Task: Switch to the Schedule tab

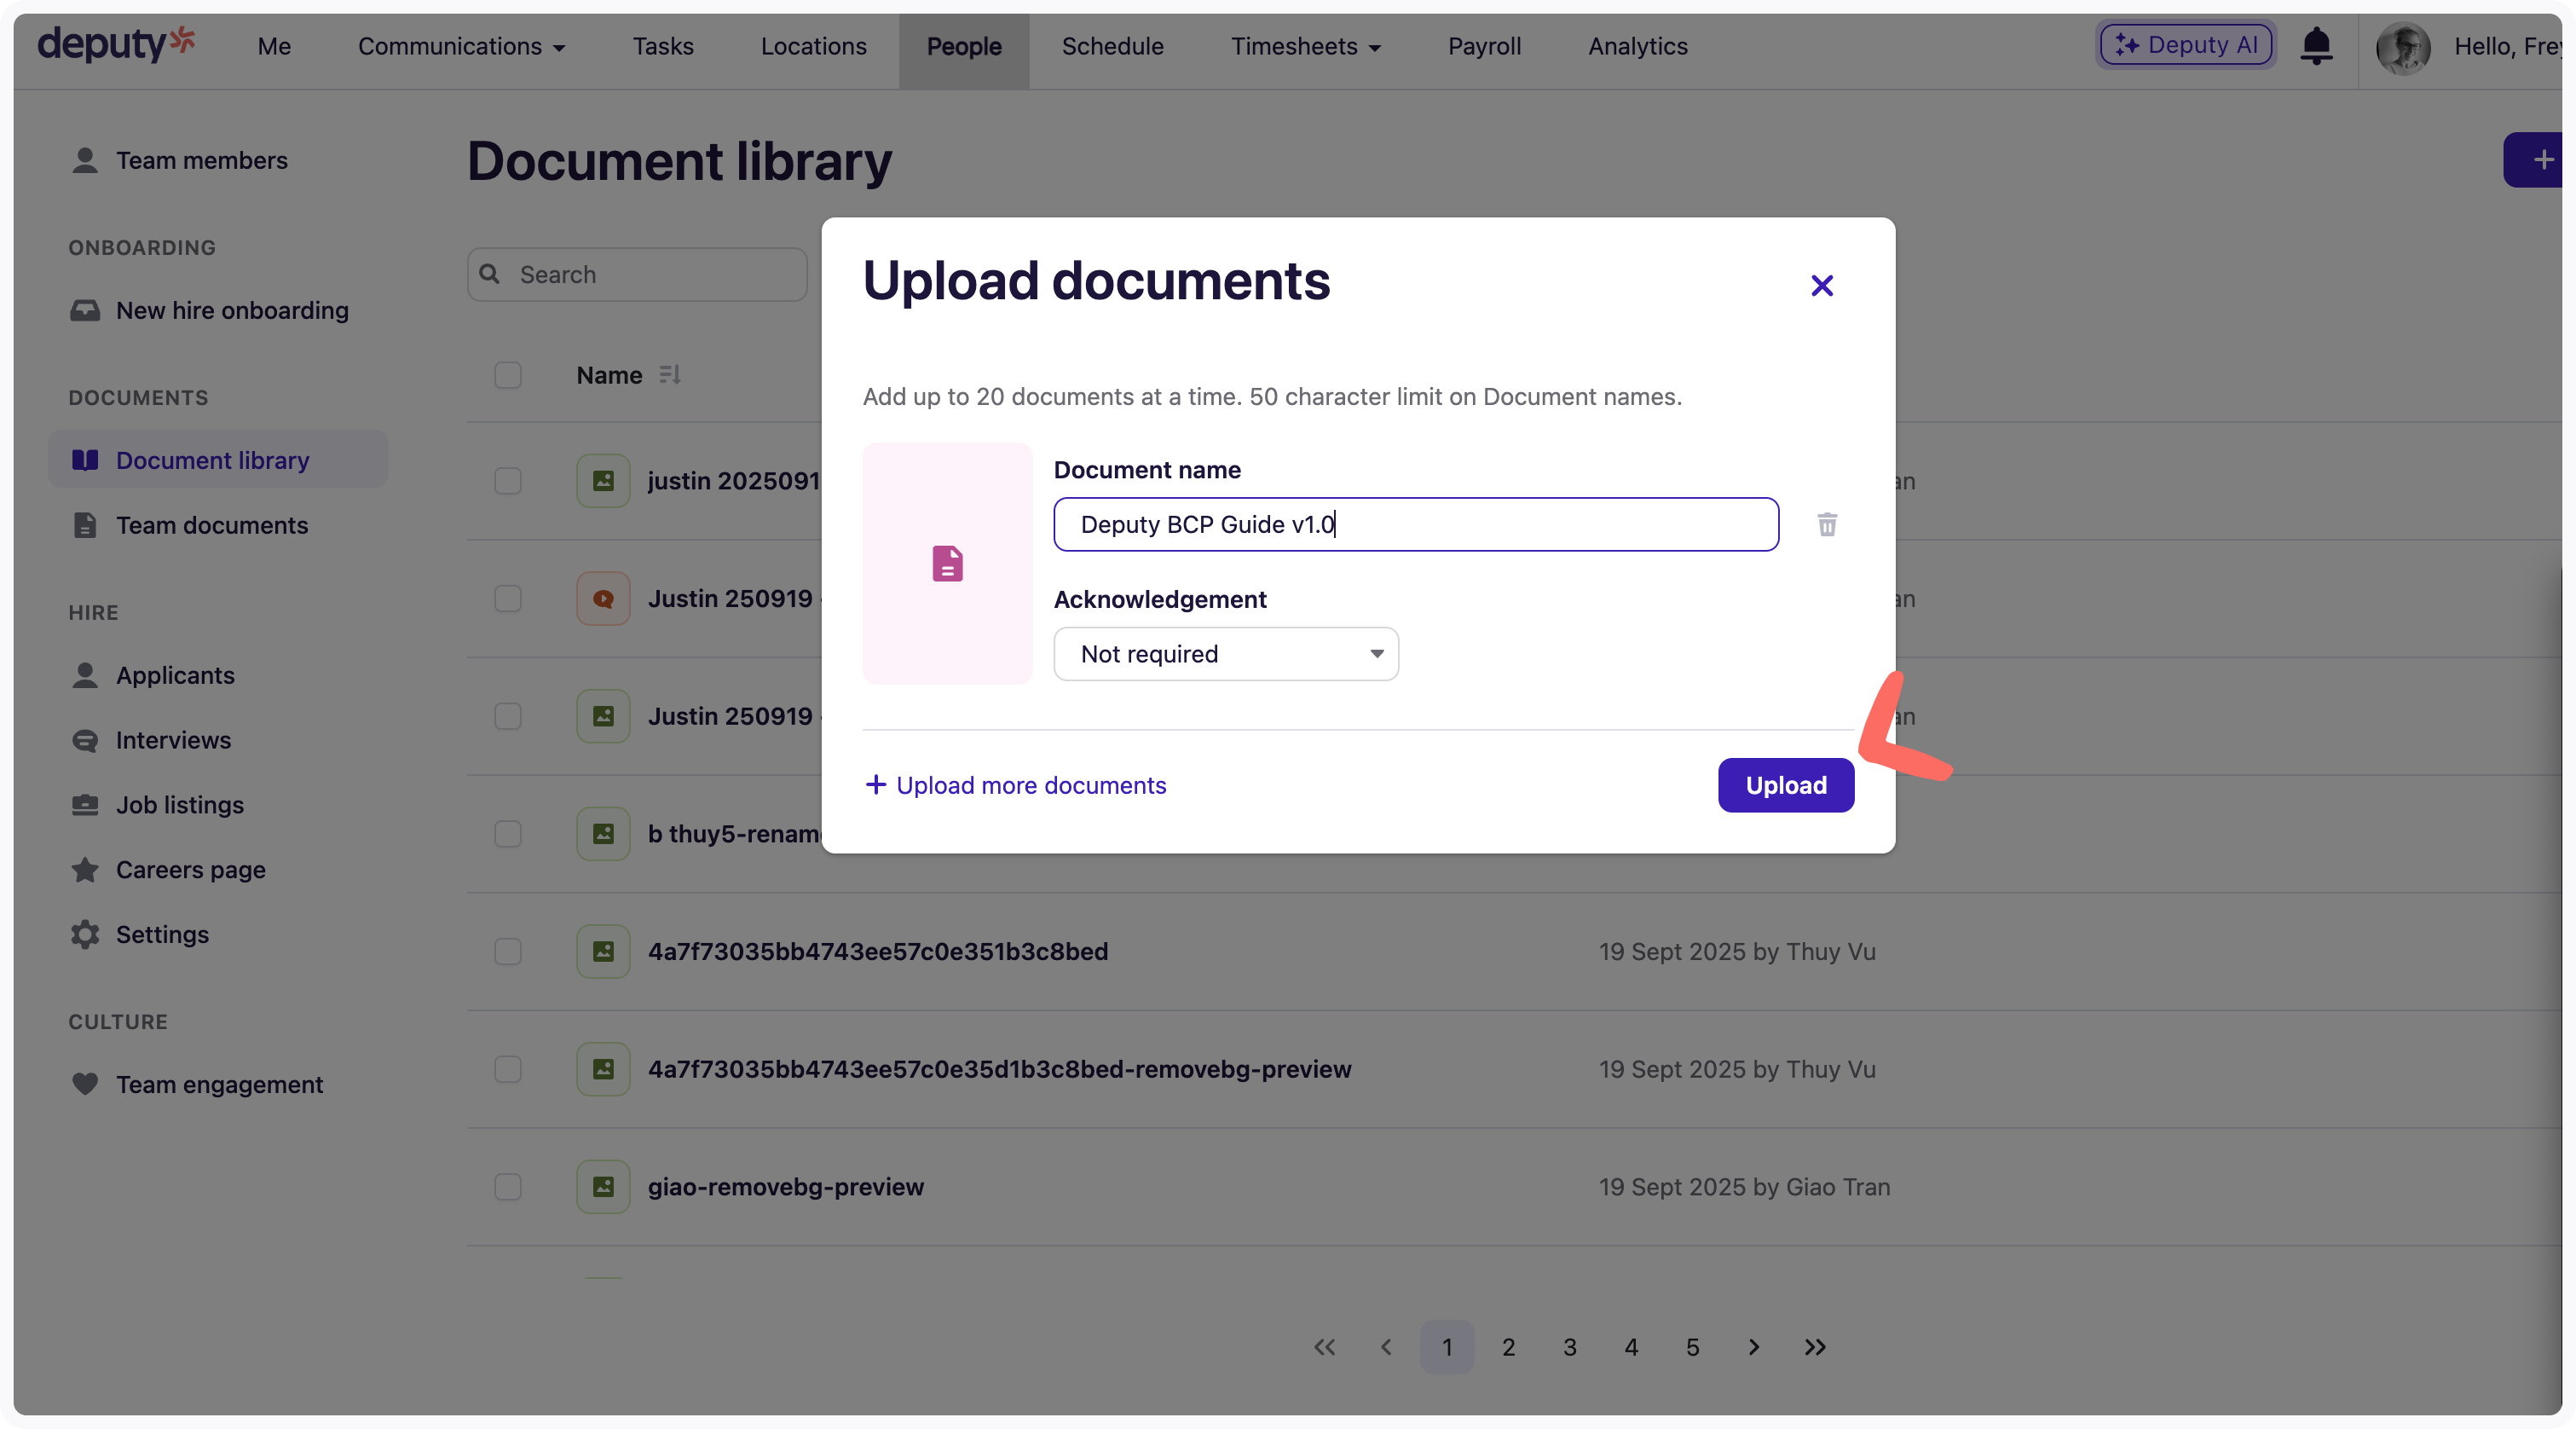Action: point(1112,46)
